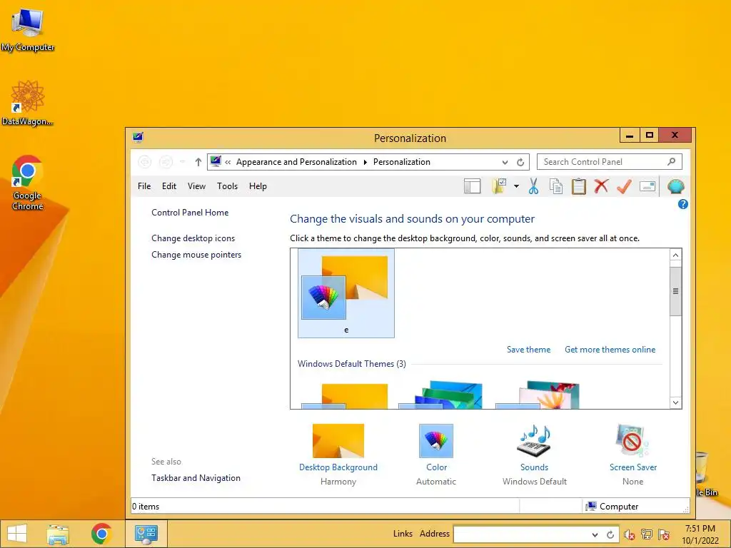731x548 pixels.
Task: Open the folder options toolbar icon
Action: click(499, 186)
